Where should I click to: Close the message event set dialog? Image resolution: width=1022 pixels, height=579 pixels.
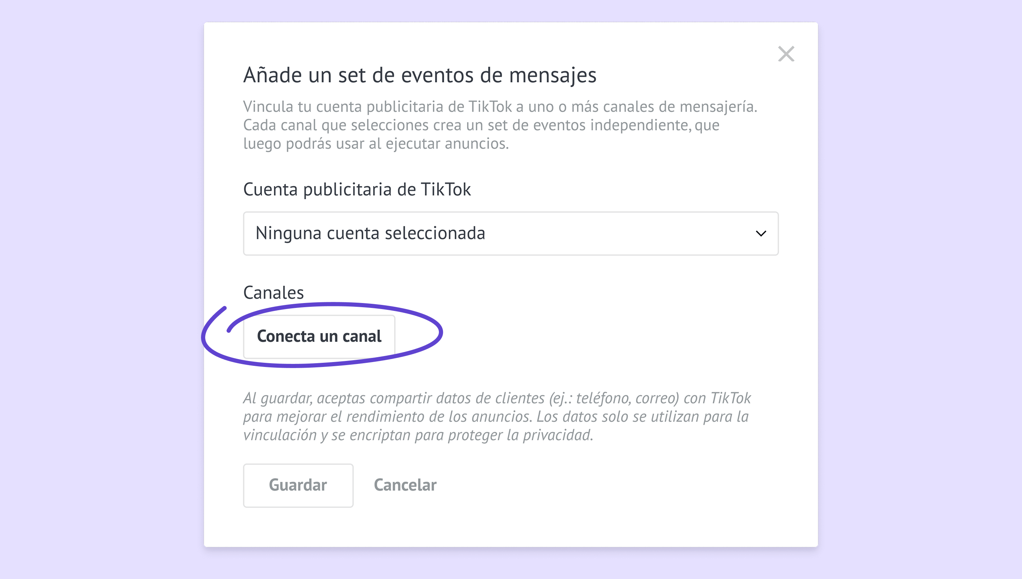pos(786,54)
